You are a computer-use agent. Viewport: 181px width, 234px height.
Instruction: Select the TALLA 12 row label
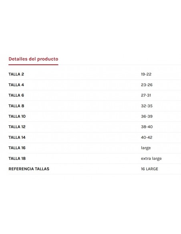point(17,127)
